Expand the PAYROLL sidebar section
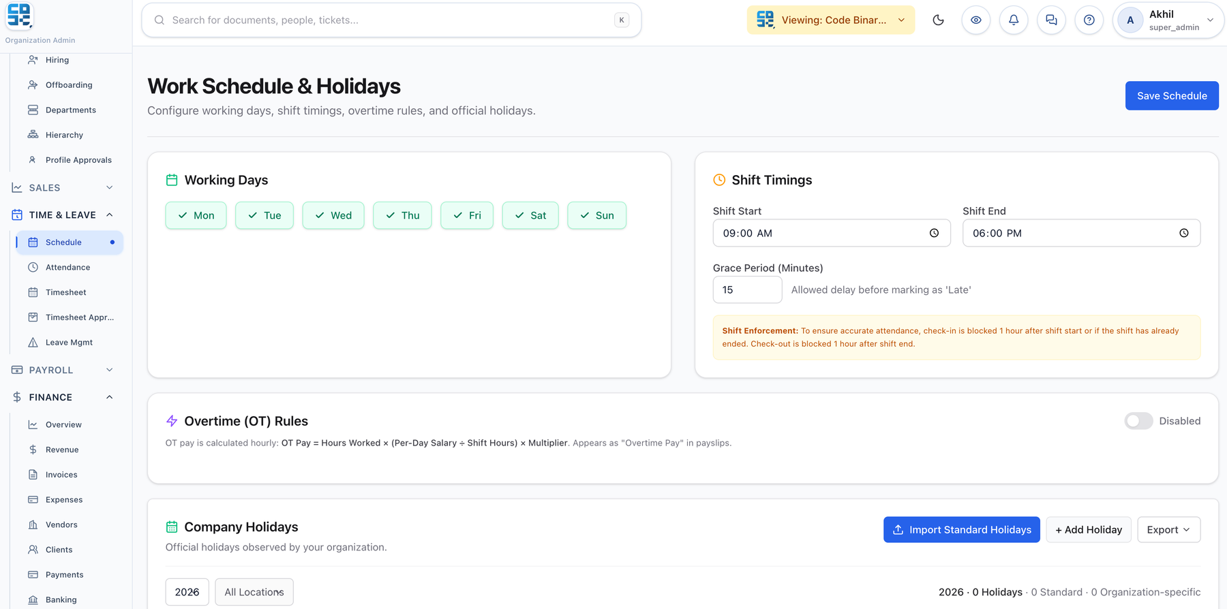The height and width of the screenshot is (609, 1227). (x=62, y=370)
